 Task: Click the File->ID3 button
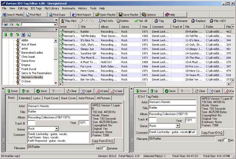218,21
